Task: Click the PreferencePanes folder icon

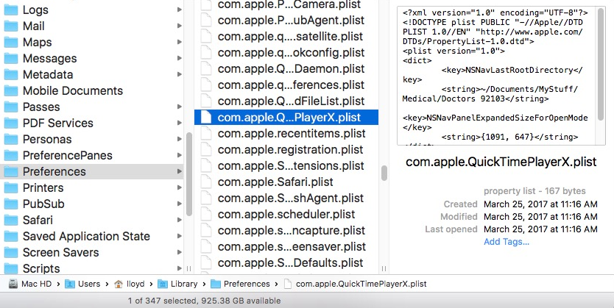Action: (x=10, y=155)
